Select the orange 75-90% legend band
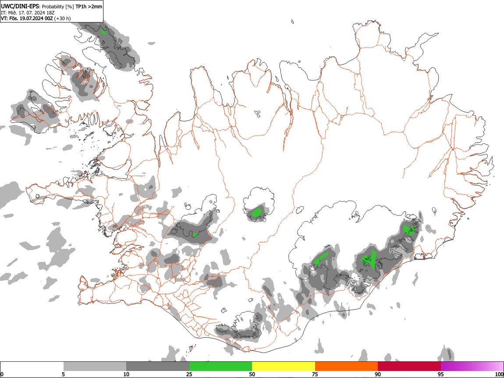 click(x=346, y=367)
